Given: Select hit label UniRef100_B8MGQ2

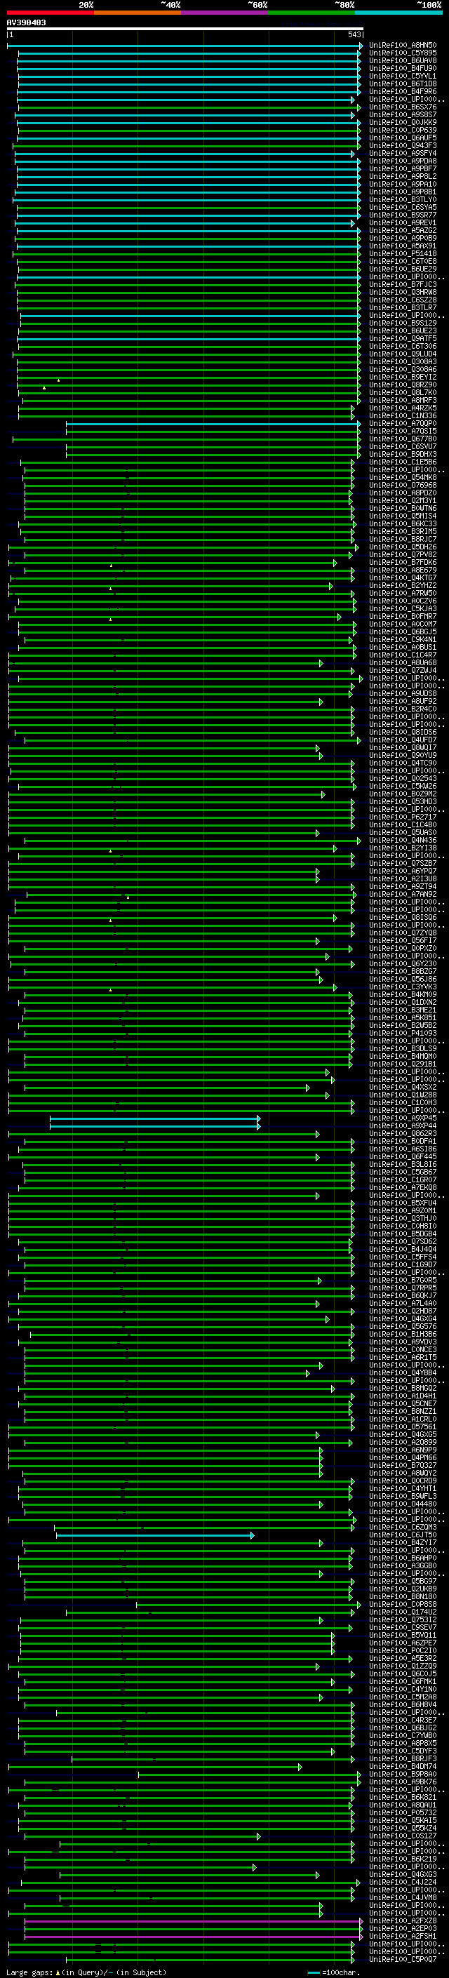Looking at the screenshot, I should [403, 1389].
